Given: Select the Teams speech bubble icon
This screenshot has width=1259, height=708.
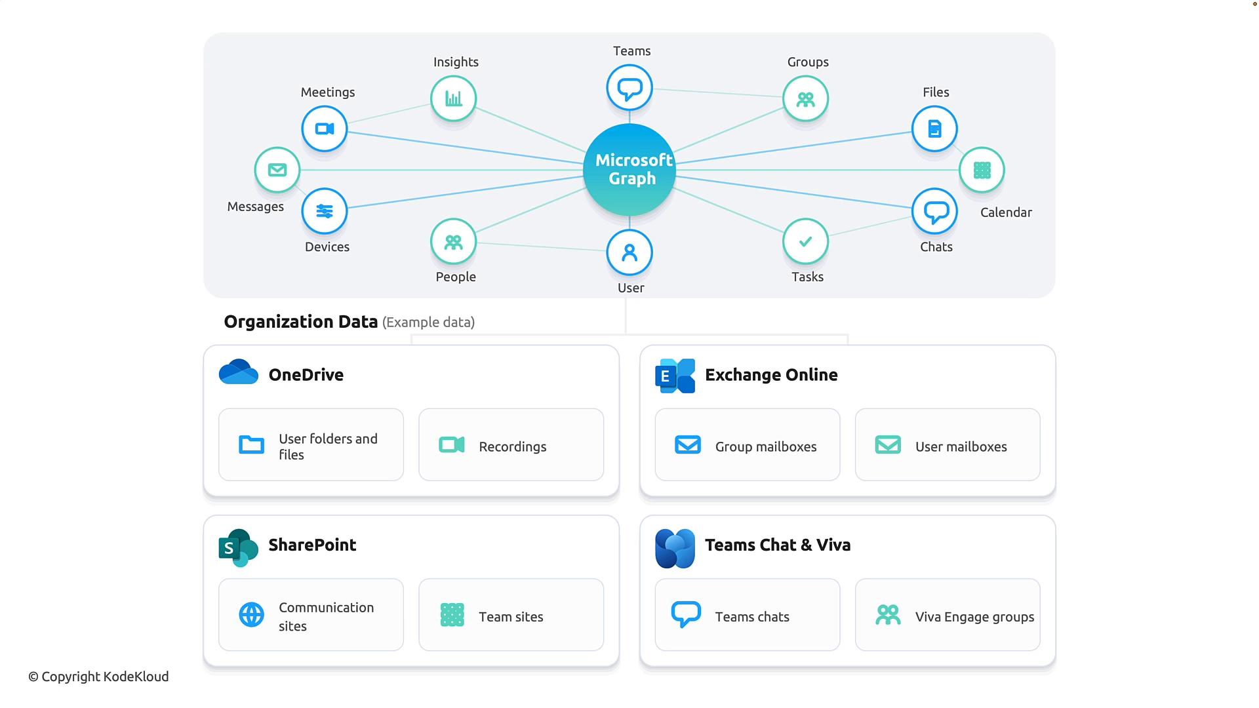Looking at the screenshot, I should (629, 88).
